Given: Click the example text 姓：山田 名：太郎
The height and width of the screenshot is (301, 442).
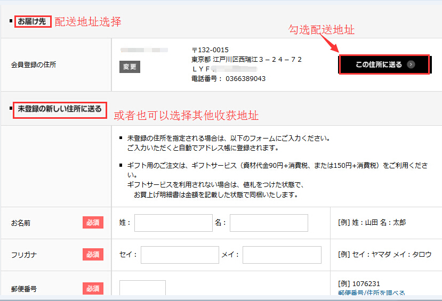Looking at the screenshot, I should tap(372, 223).
